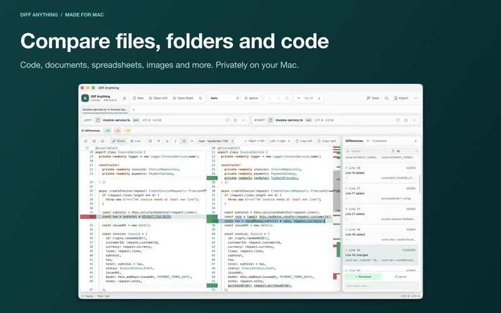Screen dimensions: 501x313
Task: Switch to third layout view icon
Action: pos(102,141)
